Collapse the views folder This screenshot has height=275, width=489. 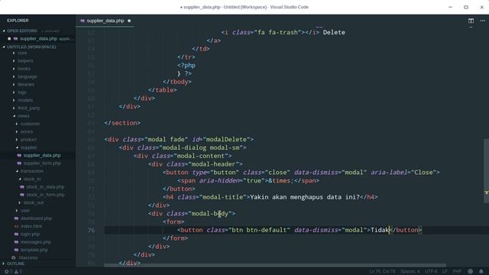14,116
